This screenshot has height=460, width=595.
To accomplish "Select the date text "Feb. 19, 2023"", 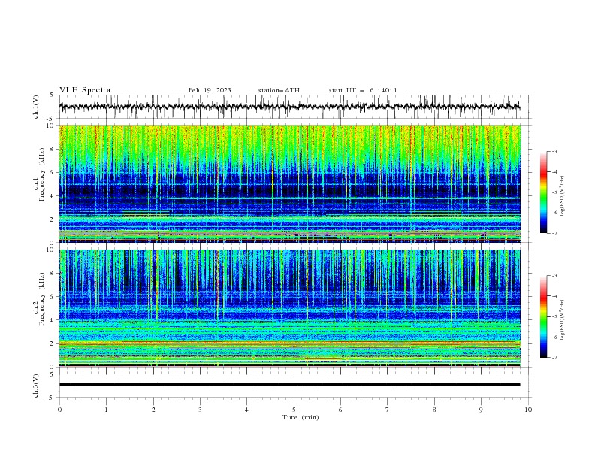I will click(x=210, y=90).
